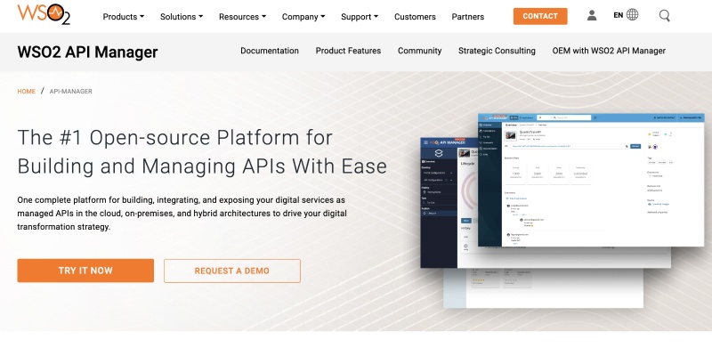Go to the Documentation tab

tap(270, 51)
